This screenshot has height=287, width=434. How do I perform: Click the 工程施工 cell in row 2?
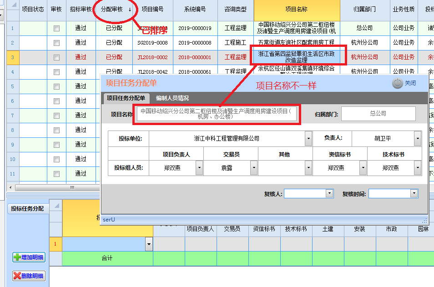235,43
